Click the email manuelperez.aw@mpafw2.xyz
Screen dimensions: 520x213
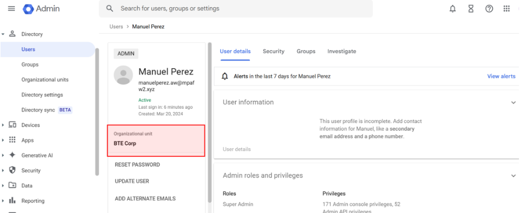pos(167,86)
